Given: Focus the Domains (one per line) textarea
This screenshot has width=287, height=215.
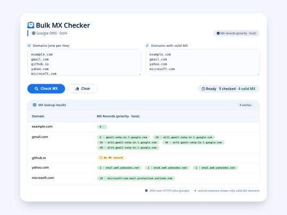Looking at the screenshot, I should 84,62.
